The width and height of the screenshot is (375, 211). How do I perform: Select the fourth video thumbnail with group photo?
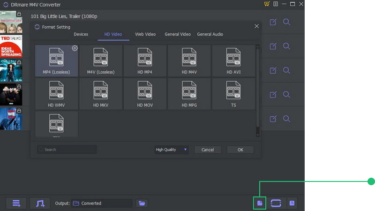point(11,95)
